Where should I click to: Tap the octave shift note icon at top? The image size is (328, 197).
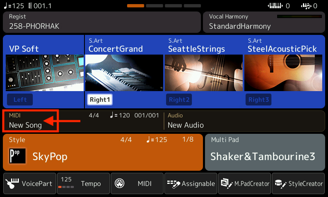click(306, 6)
